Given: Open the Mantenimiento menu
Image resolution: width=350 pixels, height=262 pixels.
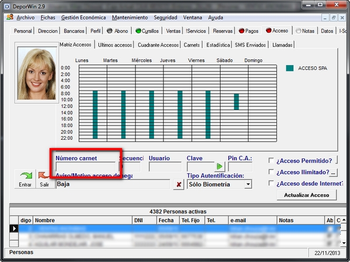Looking at the screenshot, I should 130,17.
